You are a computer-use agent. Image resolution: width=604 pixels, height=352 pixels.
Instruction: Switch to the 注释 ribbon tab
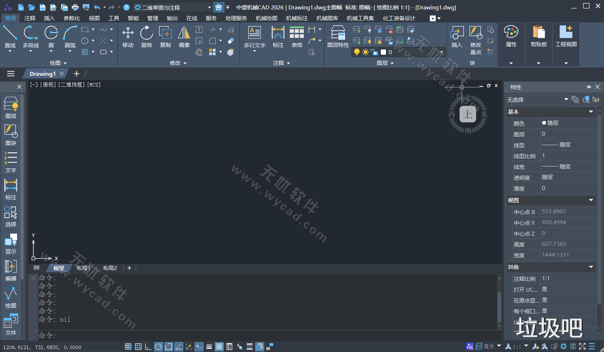coord(30,18)
